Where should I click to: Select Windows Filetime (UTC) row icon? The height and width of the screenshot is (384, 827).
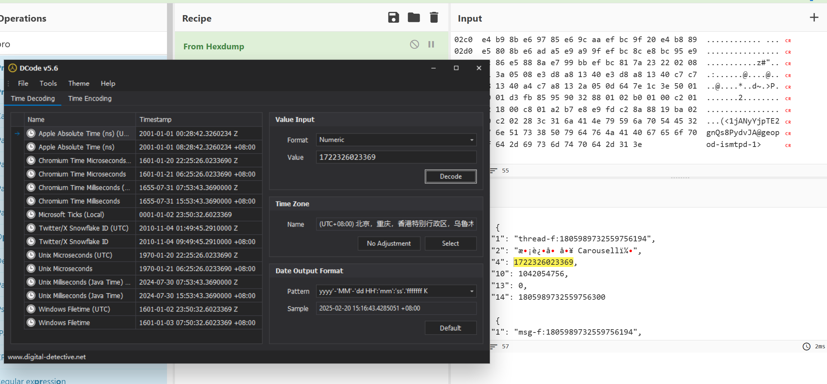coord(31,309)
